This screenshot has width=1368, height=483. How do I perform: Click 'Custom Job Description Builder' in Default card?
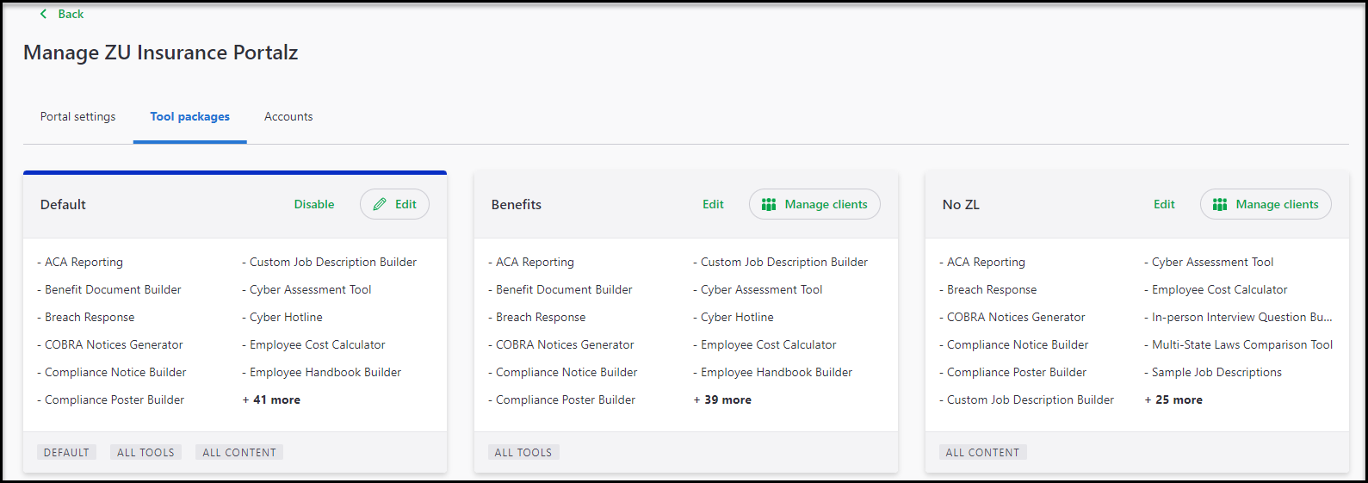[x=333, y=262]
